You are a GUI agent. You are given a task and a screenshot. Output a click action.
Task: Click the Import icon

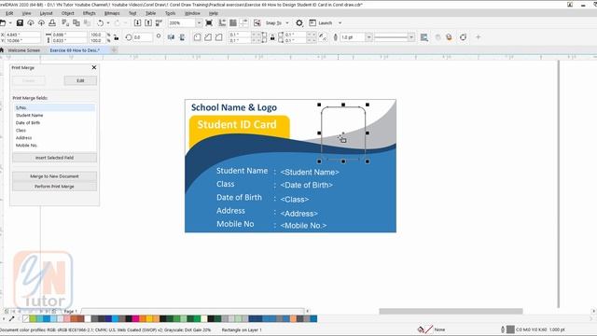(x=137, y=22)
